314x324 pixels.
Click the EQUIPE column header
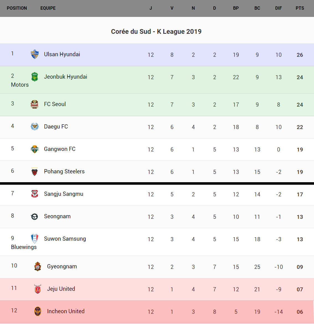pyautogui.click(x=48, y=8)
